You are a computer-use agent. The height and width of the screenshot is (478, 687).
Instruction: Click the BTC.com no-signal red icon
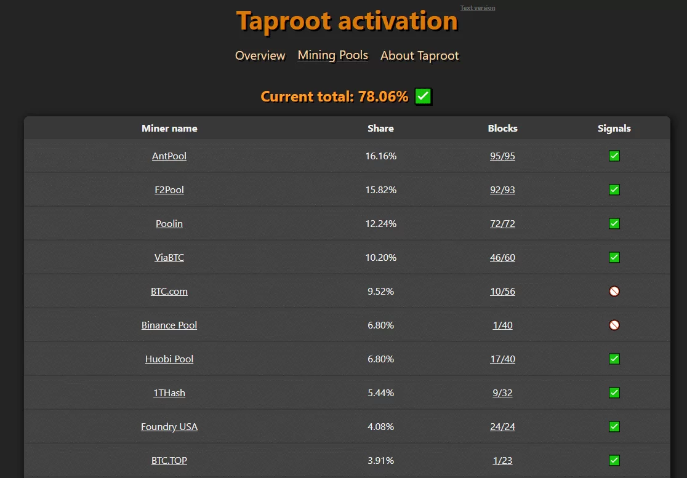coord(614,292)
